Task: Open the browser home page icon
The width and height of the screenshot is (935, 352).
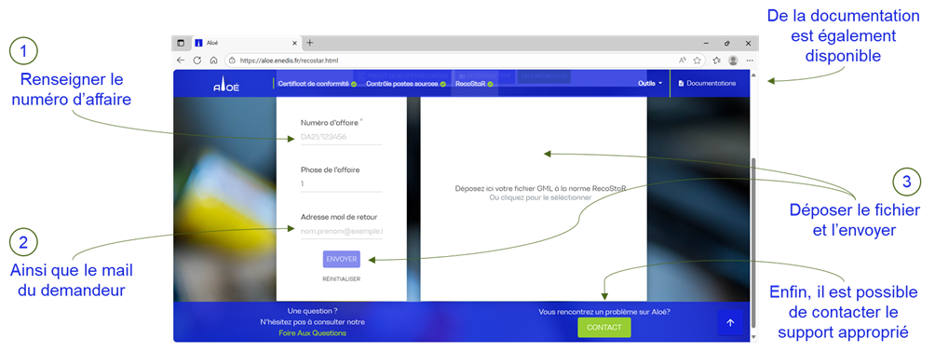Action: click(213, 61)
